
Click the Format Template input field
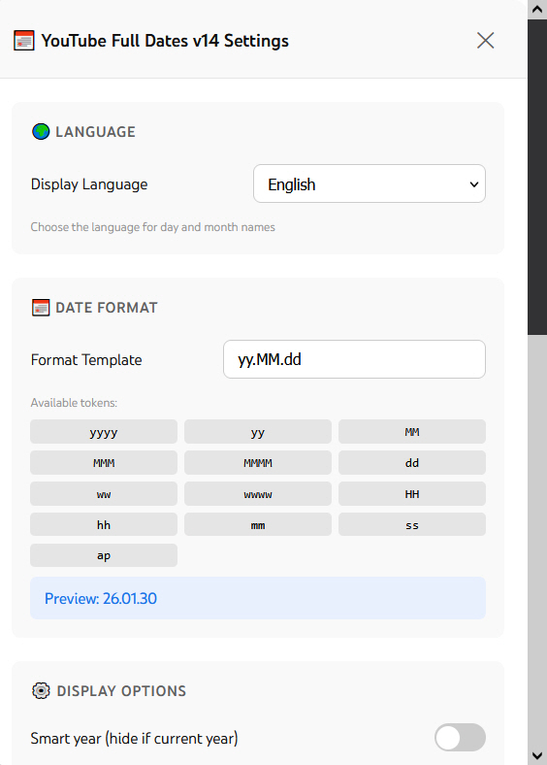[354, 359]
